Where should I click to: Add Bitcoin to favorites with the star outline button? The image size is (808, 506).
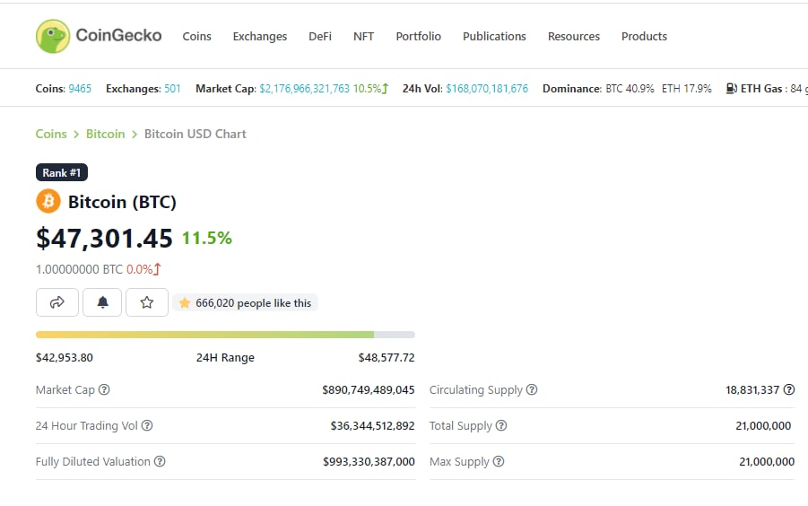[x=147, y=302]
